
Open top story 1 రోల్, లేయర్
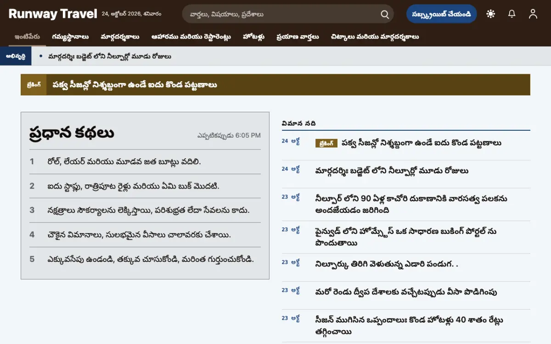click(124, 161)
